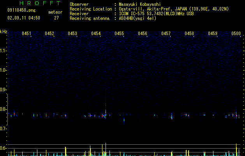Click observer name Masayuki Kobayashi
245x156 pixels.
pos(140,4)
